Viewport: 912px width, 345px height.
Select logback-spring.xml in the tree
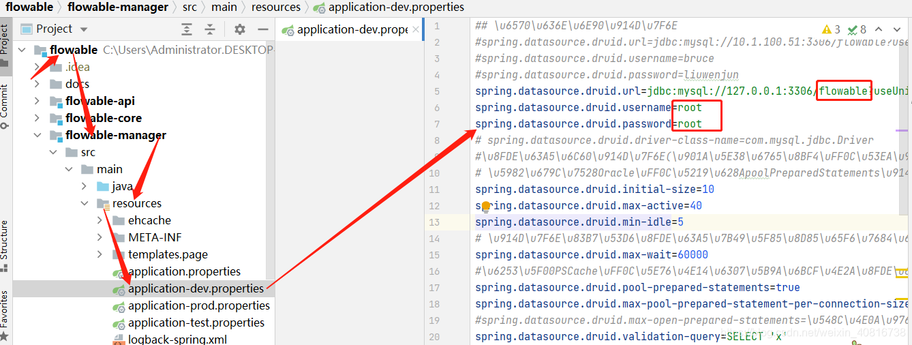pos(177,339)
